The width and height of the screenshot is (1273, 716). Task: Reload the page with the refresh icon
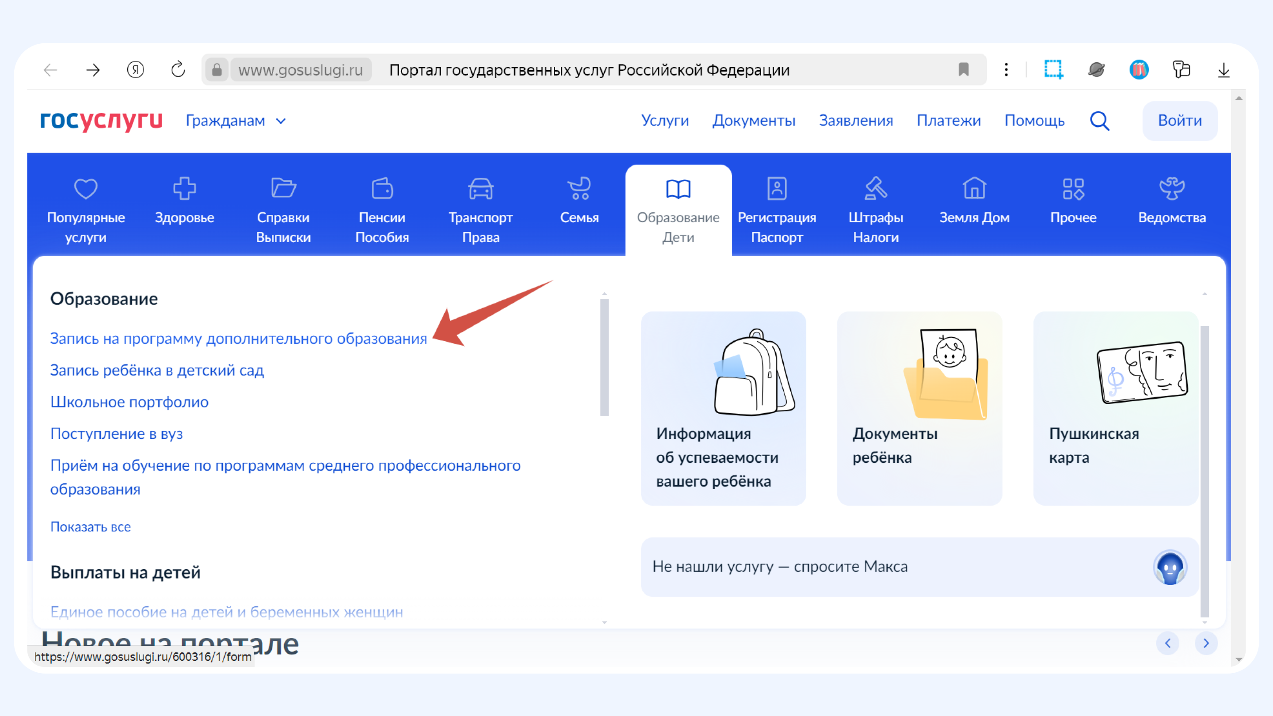(178, 70)
